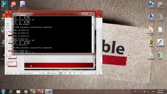
Task: Click the Share button in PowerPoint
Action: (97, 16)
